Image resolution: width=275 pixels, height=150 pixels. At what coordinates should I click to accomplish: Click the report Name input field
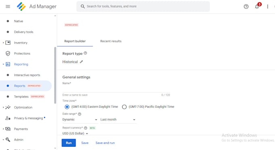click(116, 89)
